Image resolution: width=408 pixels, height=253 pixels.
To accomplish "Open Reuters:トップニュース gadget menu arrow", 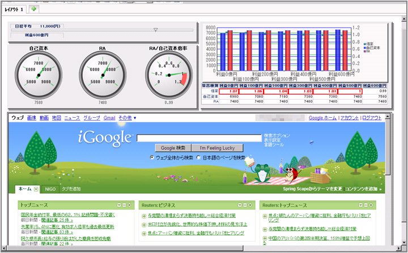I will [361, 205].
